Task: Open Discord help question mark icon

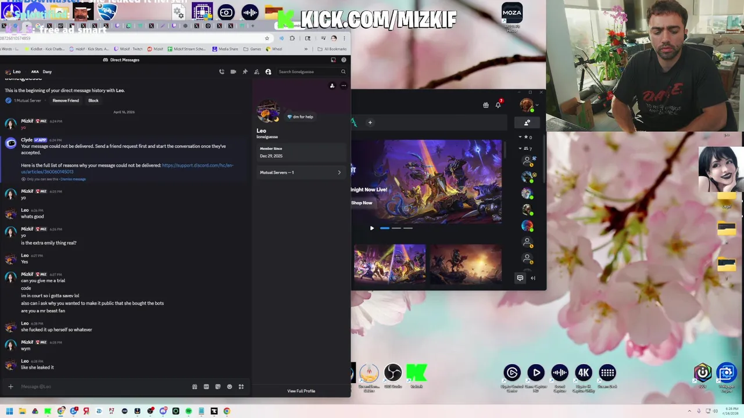Action: [344, 60]
